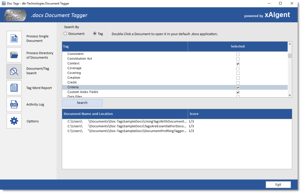Screen dimensions: 301x193
Task: Select the Document/Tag Search magnifier icon
Action: tap(14, 71)
